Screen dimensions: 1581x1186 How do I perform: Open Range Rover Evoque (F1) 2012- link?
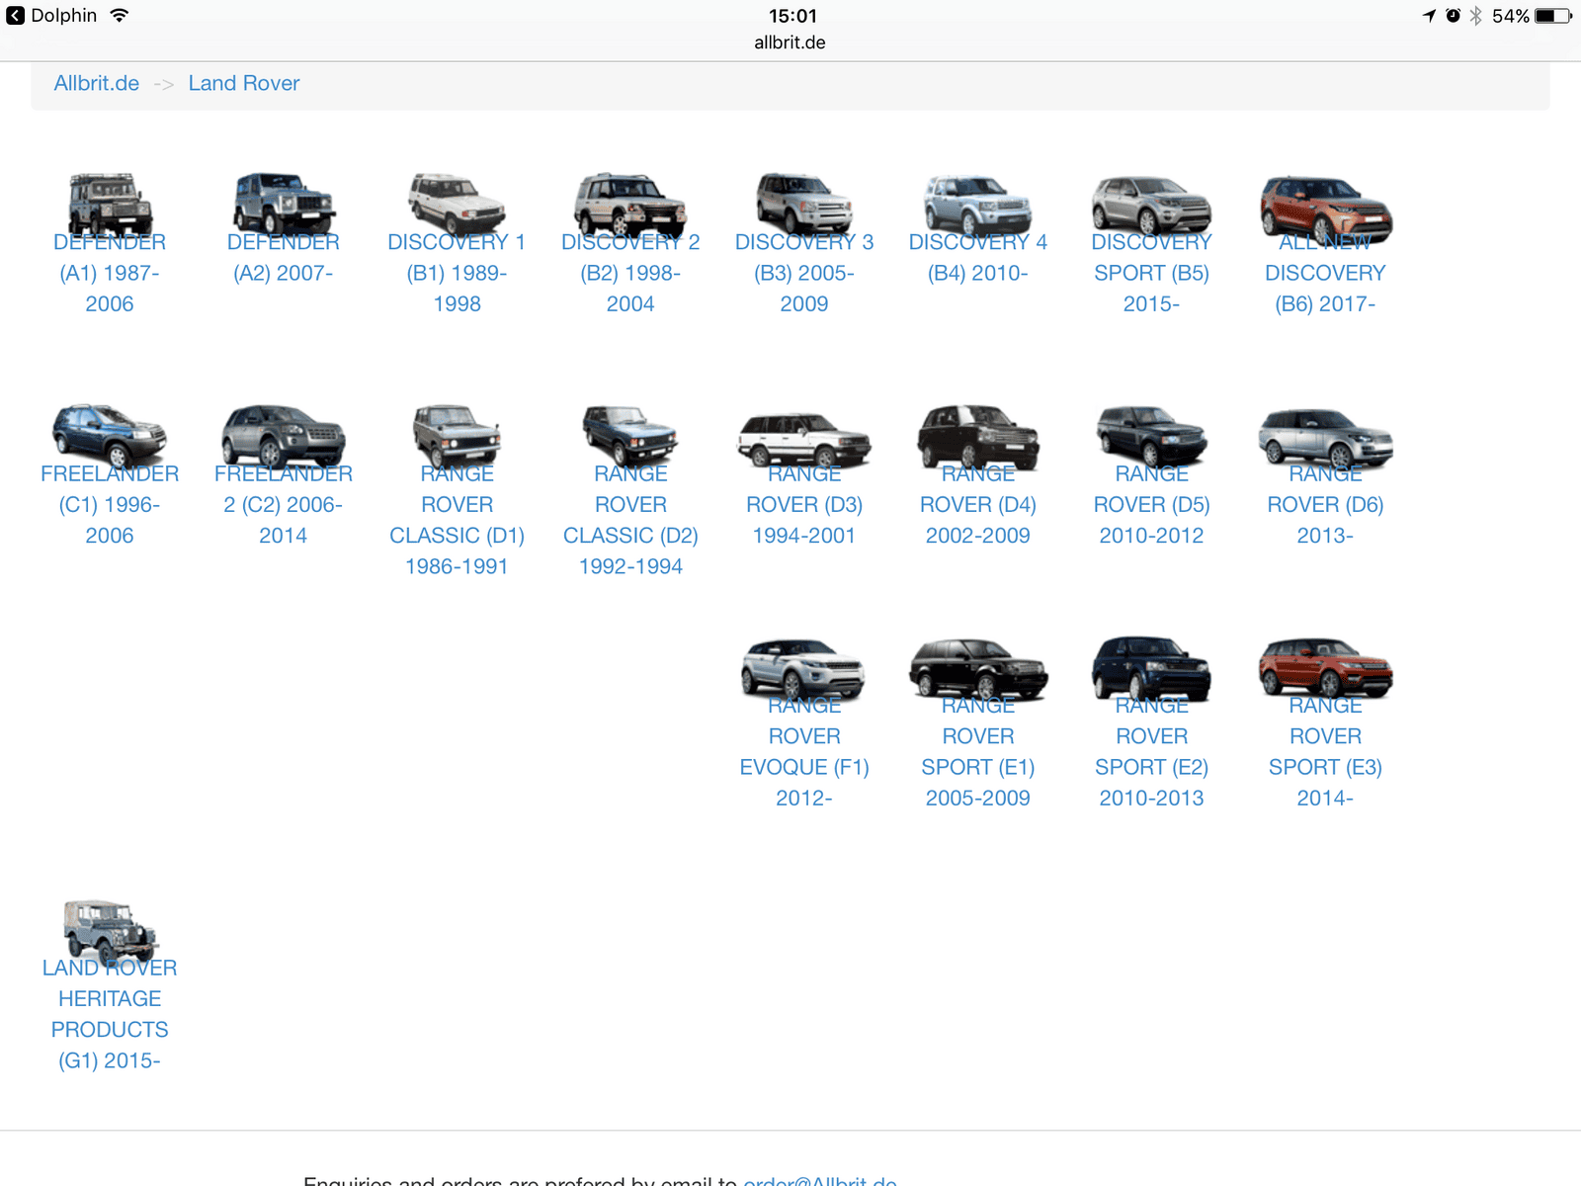tap(804, 751)
